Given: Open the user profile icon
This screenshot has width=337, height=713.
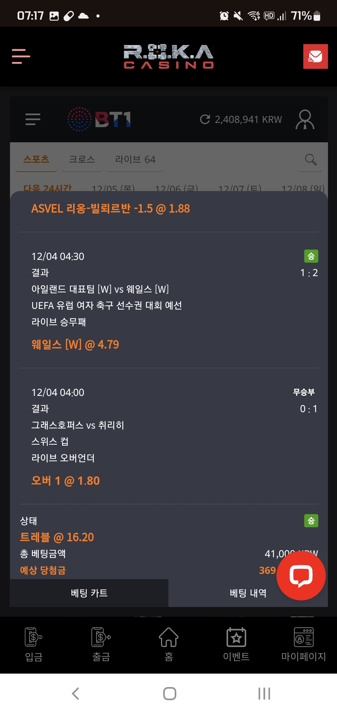Looking at the screenshot, I should 305,119.
